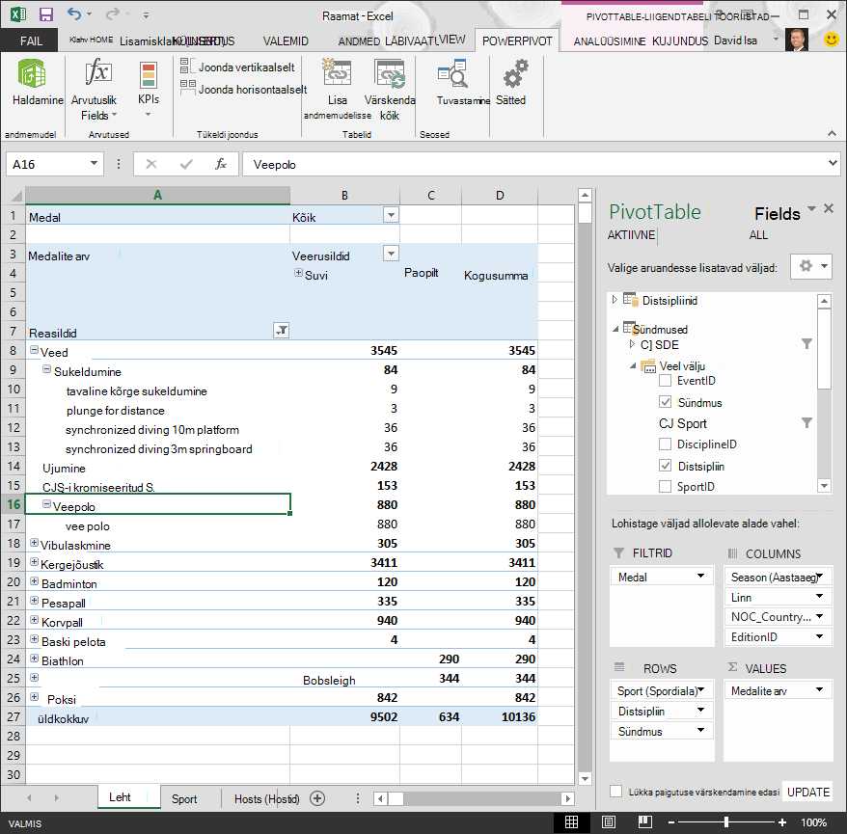Screen dimensions: 847x834
Task: Click Lisa andmemudelisse icon
Action: (x=337, y=73)
